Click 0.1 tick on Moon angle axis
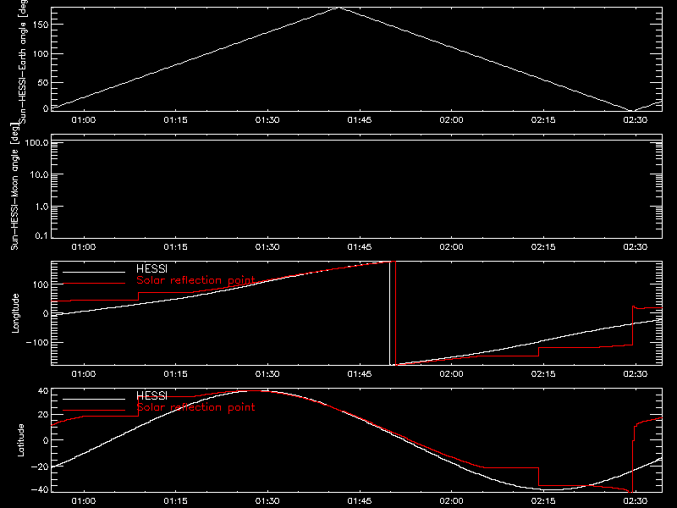 point(41,235)
